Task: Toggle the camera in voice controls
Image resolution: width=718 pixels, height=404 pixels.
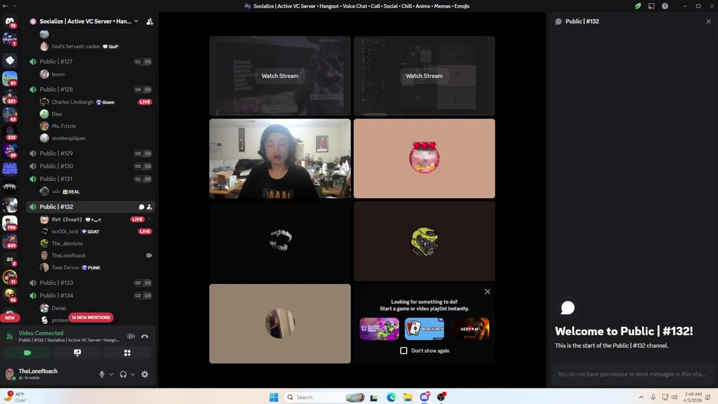Action: [27, 353]
